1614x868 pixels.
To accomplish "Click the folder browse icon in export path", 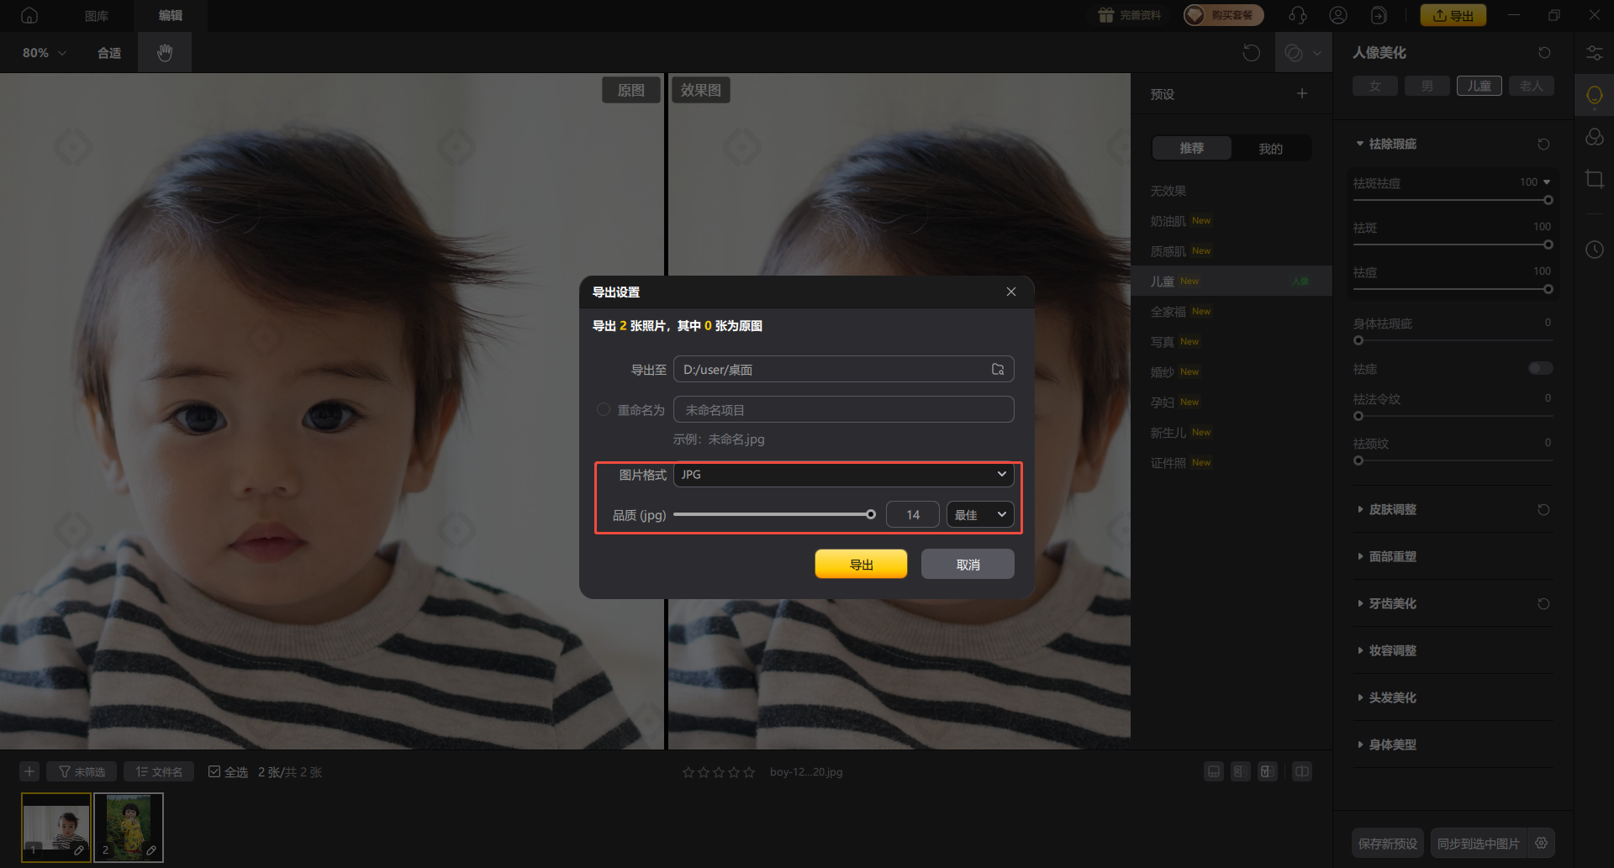I will 997,370.
